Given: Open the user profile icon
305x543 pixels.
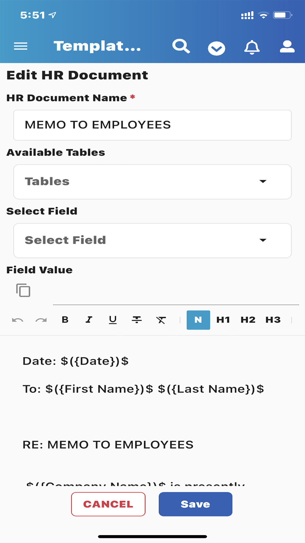Looking at the screenshot, I should (x=287, y=46).
